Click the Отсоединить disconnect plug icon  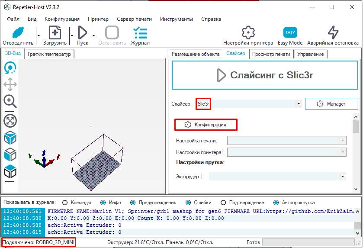18,32
